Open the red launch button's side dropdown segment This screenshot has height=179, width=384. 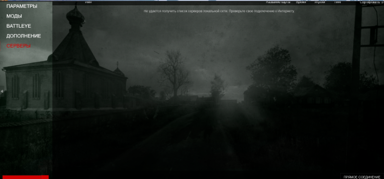[x=45, y=177]
